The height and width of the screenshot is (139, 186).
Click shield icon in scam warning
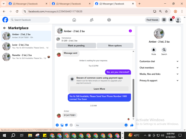point(72,79)
